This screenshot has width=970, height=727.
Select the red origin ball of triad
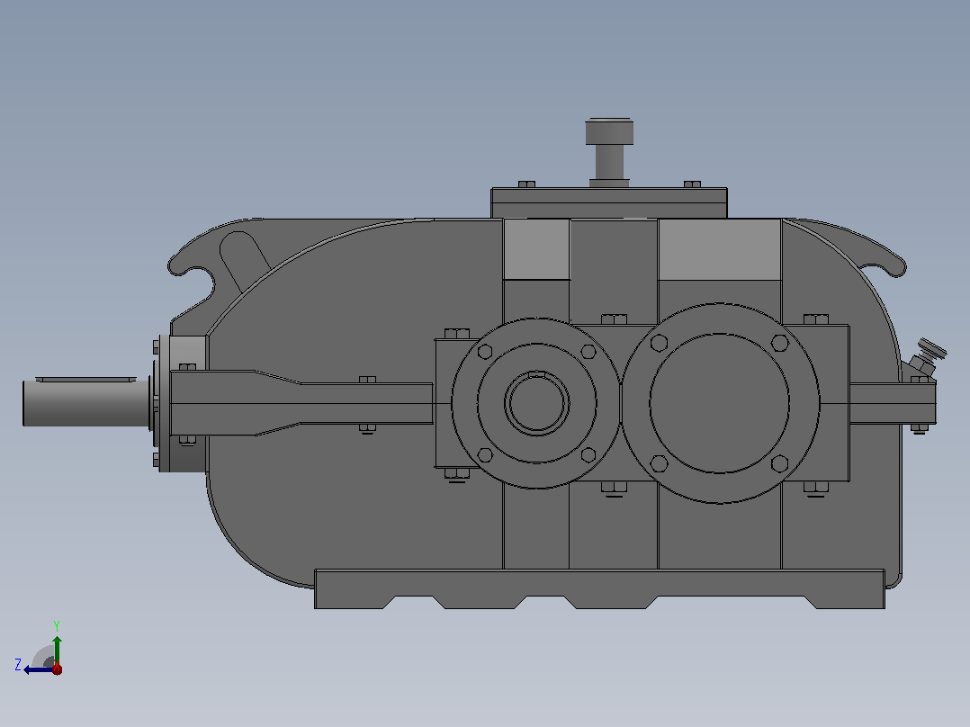57,669
